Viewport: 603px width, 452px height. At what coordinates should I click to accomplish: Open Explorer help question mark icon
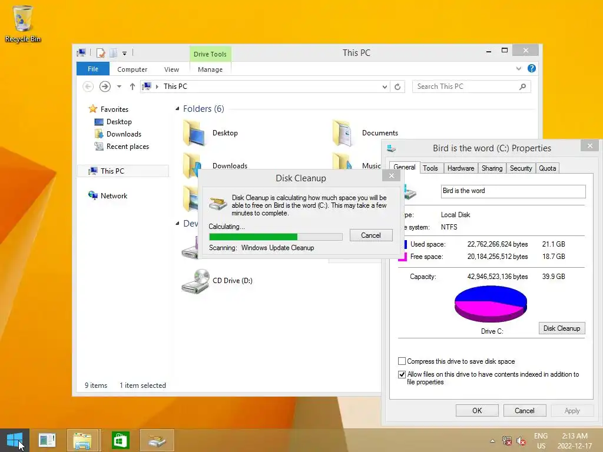pyautogui.click(x=532, y=68)
